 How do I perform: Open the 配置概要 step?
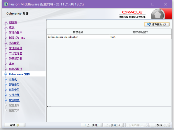[14, 100]
